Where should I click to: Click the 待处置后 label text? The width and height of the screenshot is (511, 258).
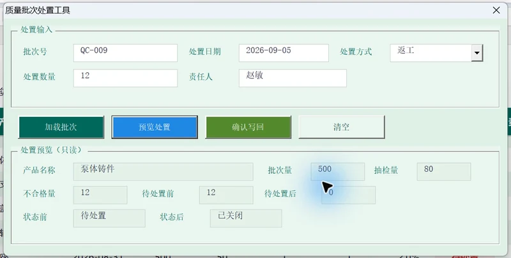[x=280, y=194]
